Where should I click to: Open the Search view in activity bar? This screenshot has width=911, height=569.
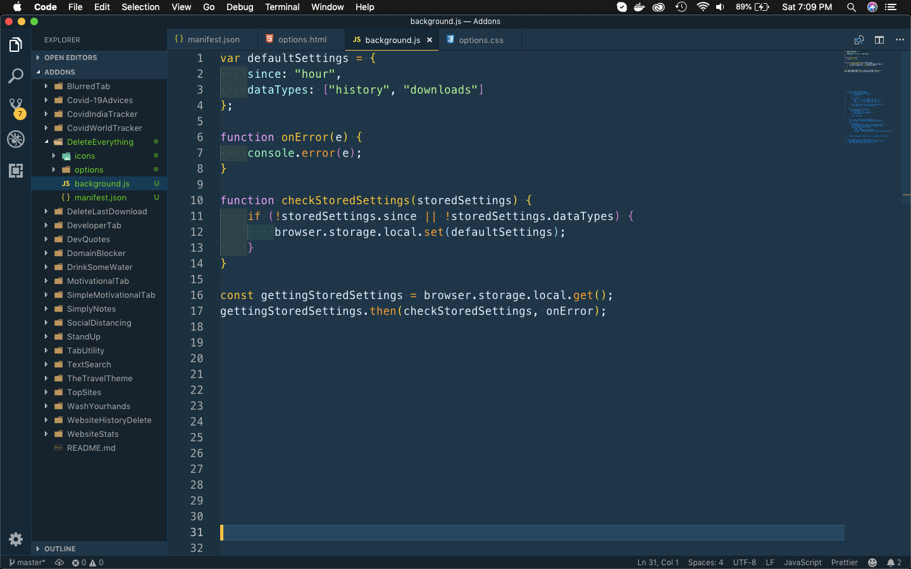tap(16, 76)
